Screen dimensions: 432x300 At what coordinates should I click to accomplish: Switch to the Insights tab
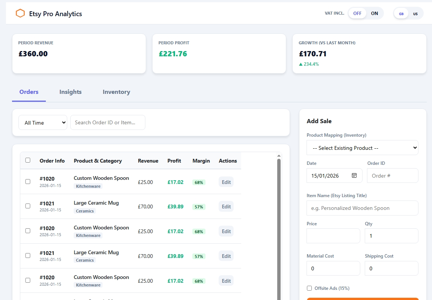coord(71,92)
